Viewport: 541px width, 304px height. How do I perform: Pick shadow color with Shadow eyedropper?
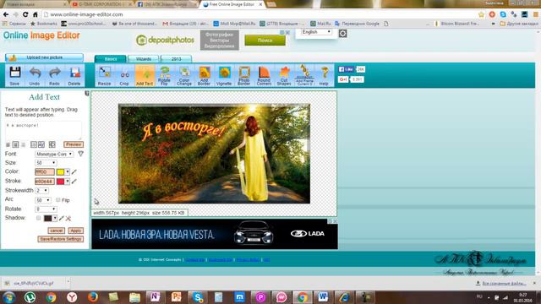point(62,218)
